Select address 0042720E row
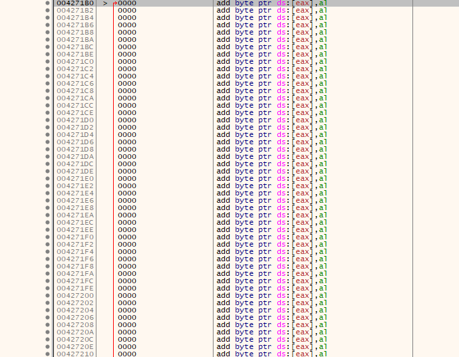The image size is (459, 357). click(75, 347)
